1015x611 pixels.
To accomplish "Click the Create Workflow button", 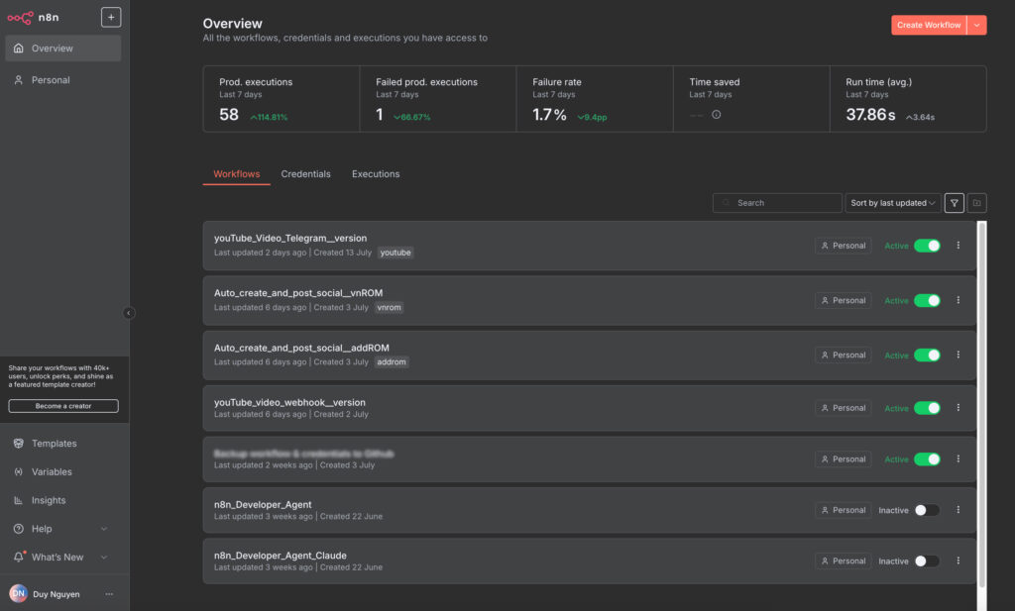I will click(x=928, y=25).
